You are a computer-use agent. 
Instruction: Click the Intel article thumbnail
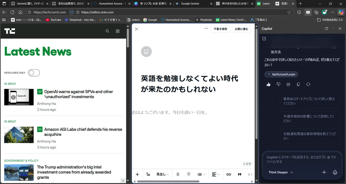[19, 172]
